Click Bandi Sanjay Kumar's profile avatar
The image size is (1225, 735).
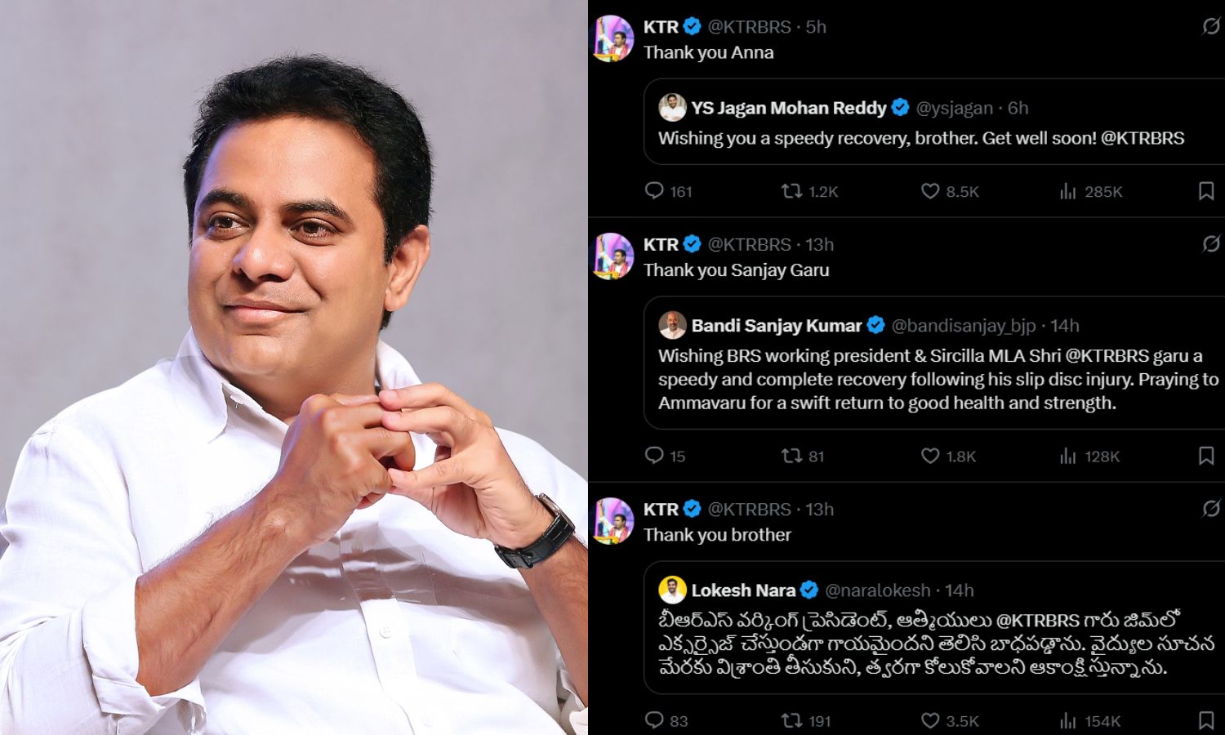(x=672, y=326)
